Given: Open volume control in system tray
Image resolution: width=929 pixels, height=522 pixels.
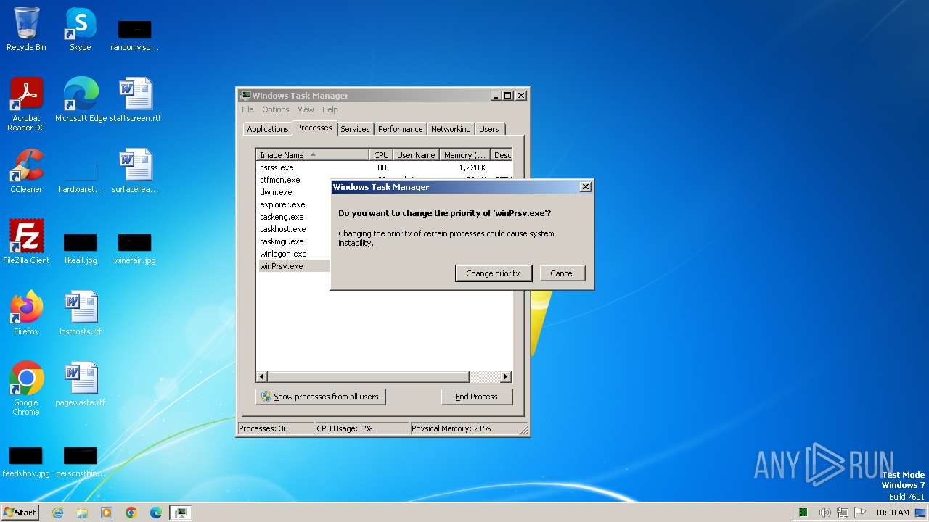Looking at the screenshot, I should pos(824,513).
